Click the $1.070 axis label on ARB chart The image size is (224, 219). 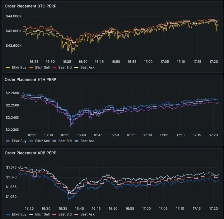point(11,177)
